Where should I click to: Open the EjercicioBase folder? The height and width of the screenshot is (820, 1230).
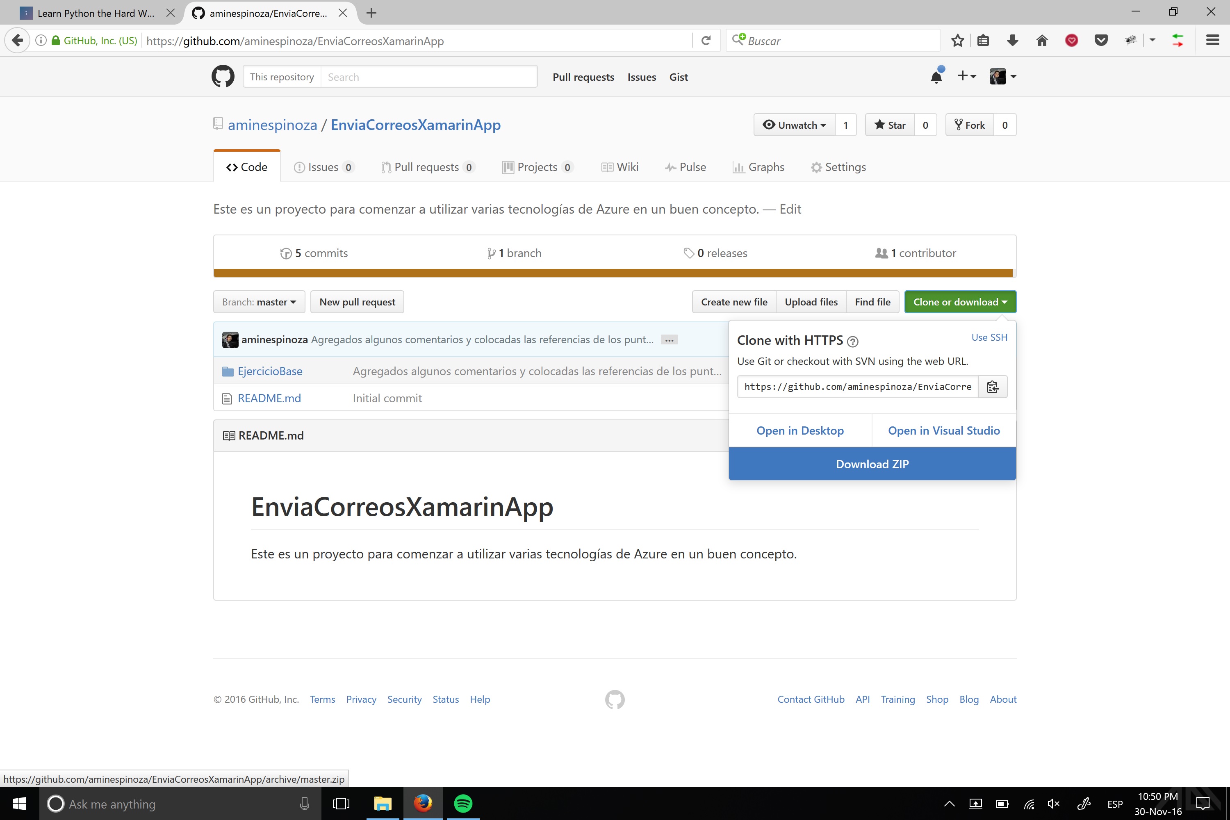pos(270,371)
